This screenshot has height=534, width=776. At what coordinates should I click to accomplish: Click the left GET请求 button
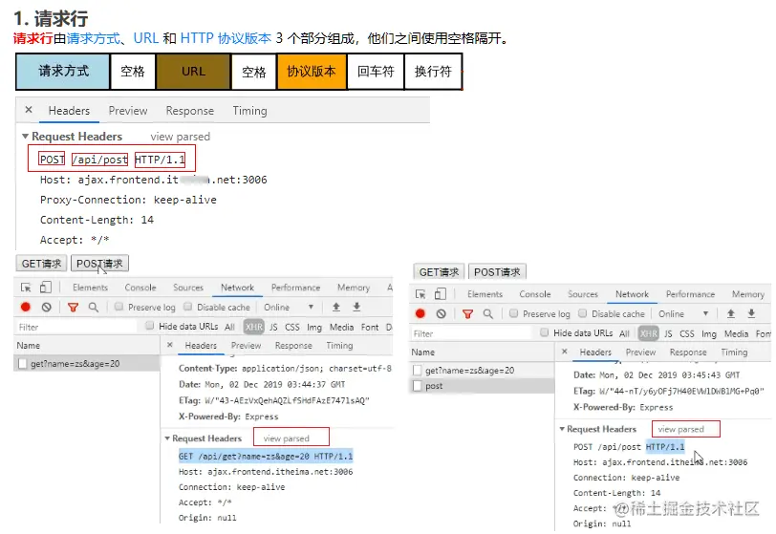(42, 264)
